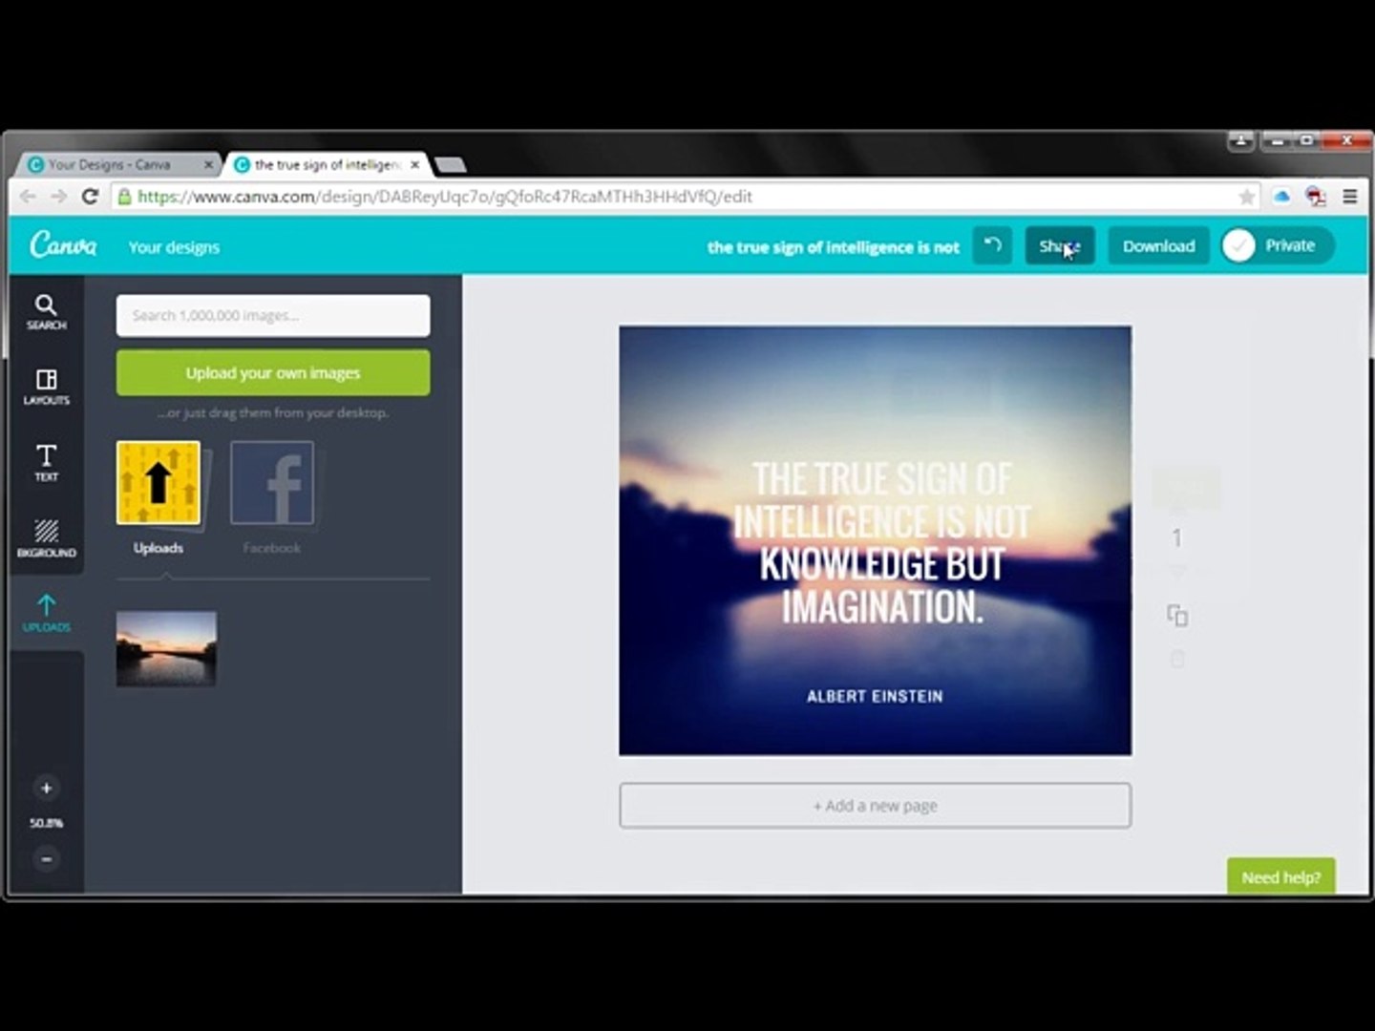Click the Share button
Screen dimensions: 1375x1031
coord(1060,246)
